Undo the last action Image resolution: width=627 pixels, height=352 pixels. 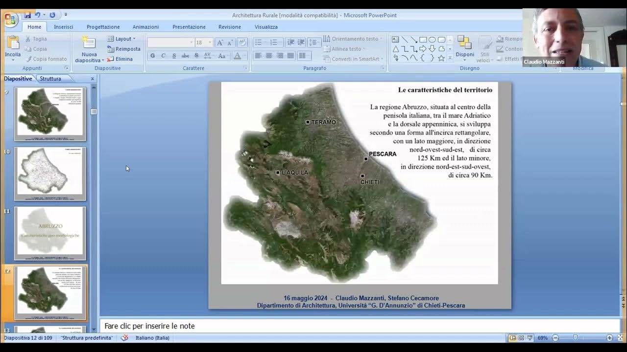[38, 15]
